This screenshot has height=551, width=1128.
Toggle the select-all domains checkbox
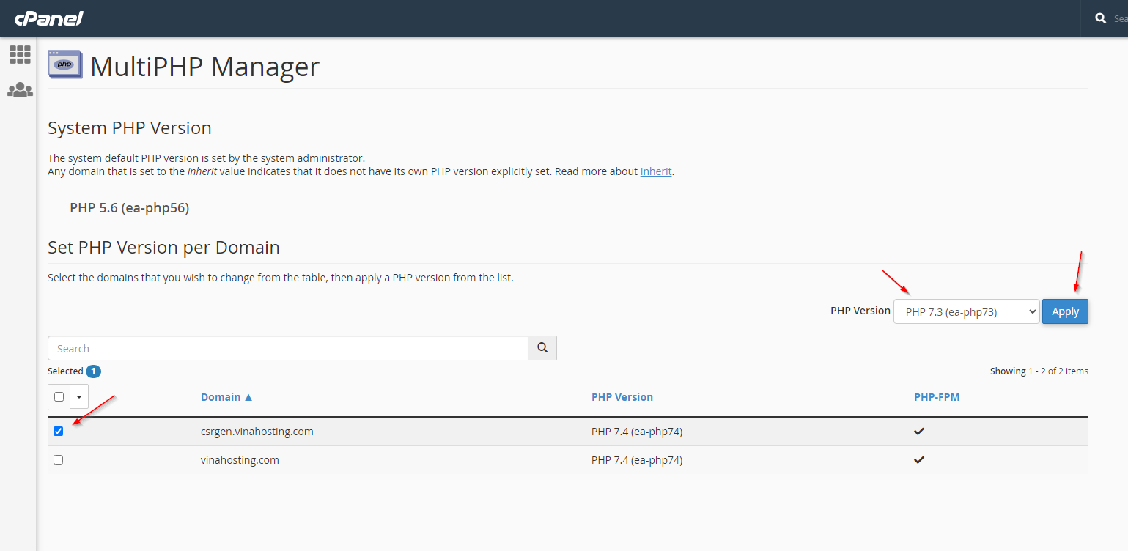[59, 397]
